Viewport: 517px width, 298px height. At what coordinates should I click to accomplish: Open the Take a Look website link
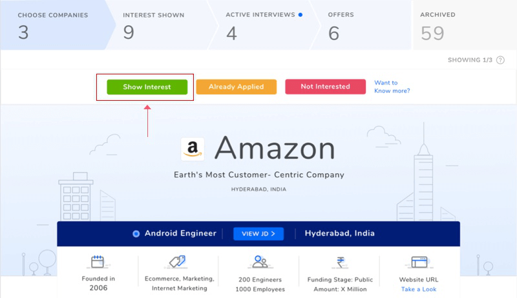[419, 289]
